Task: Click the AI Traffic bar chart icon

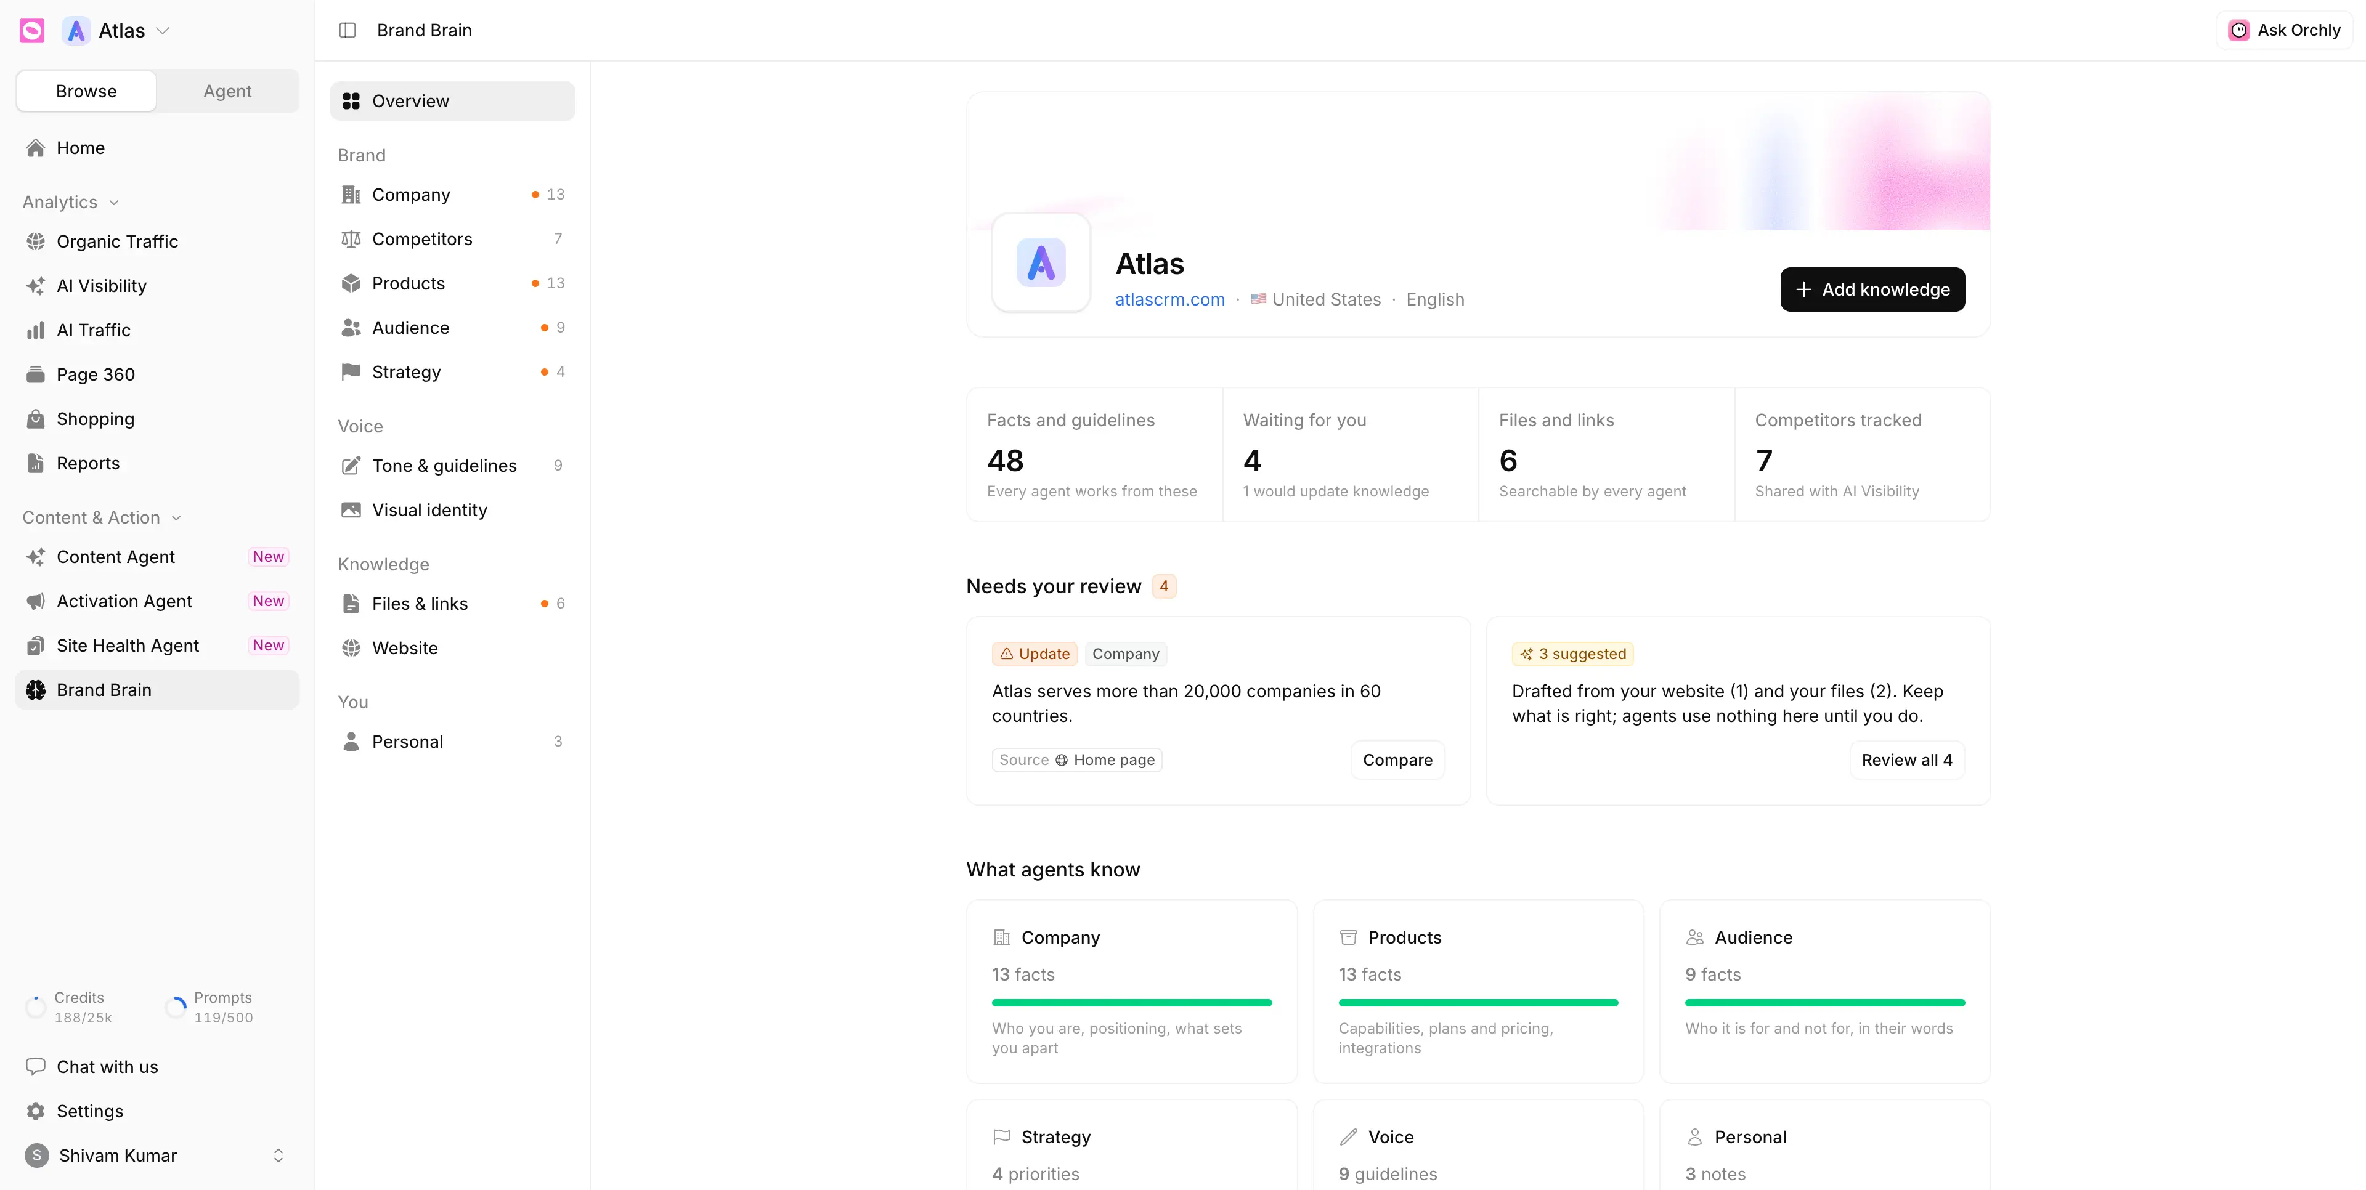Action: point(36,330)
